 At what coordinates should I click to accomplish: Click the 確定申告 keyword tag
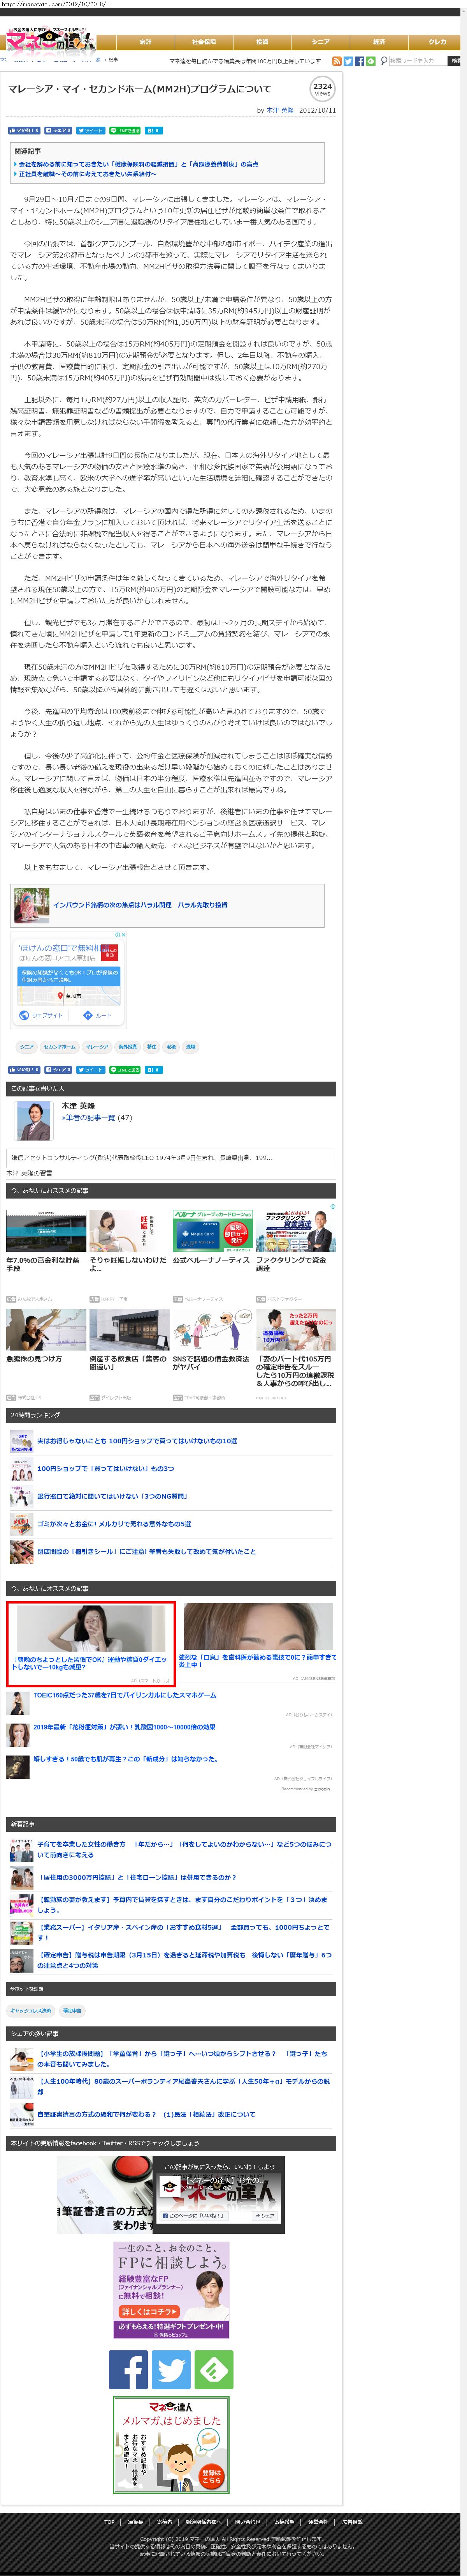pos(72,2010)
